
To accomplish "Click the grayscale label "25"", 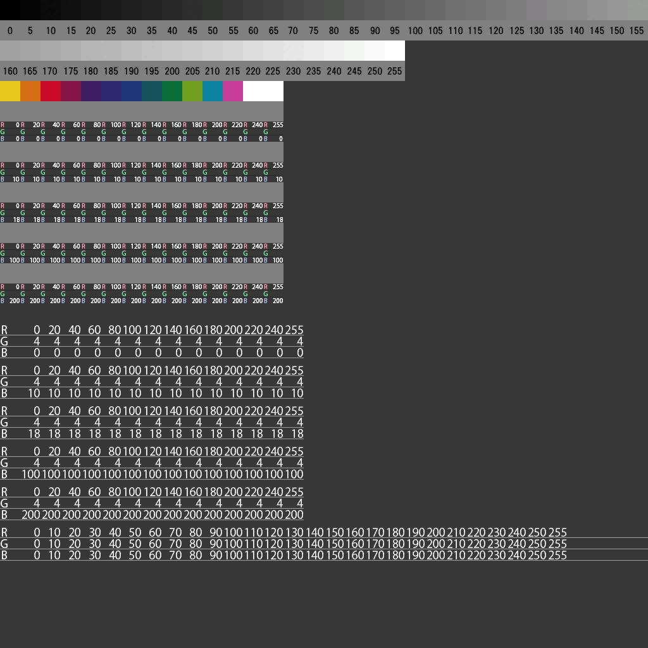I will pos(111,30).
